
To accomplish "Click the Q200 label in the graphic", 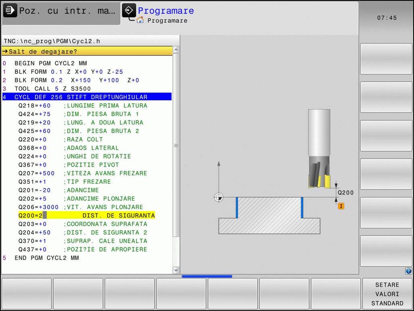I will tap(346, 193).
